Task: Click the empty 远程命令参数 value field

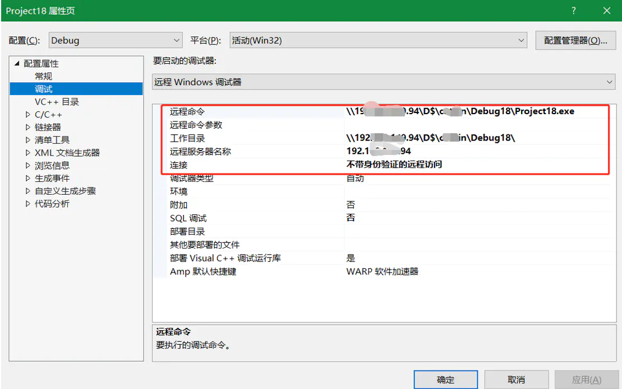Action: (476, 125)
